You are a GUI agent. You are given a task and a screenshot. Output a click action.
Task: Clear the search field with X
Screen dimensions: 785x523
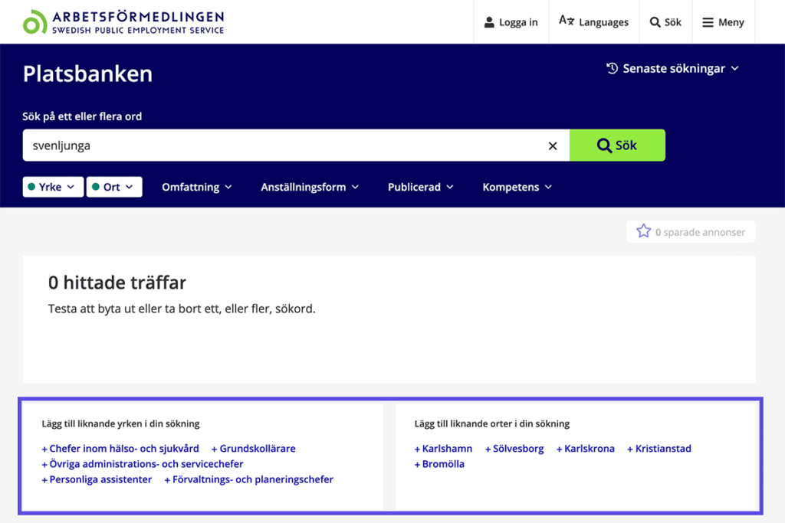click(553, 145)
